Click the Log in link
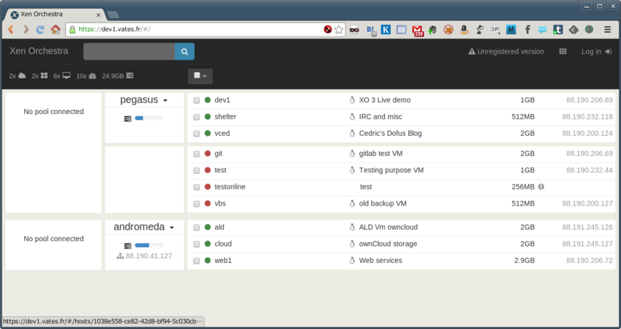Viewport: 621px width, 329px height. [596, 51]
